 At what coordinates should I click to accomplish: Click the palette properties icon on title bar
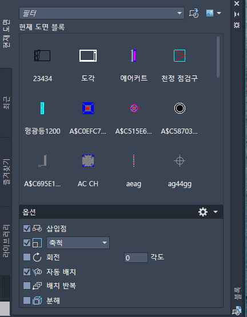point(237,25)
